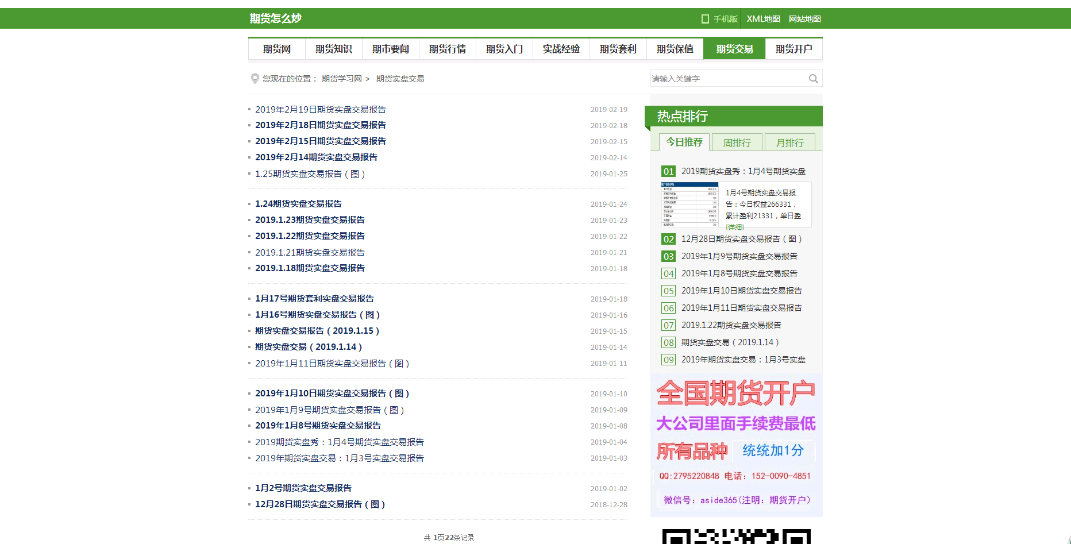
Task: Open hot rank item 12月28日期货实盘交易报告（图）
Action: coord(741,239)
